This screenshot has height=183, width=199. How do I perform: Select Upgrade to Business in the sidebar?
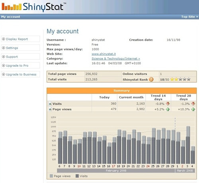point(21,74)
